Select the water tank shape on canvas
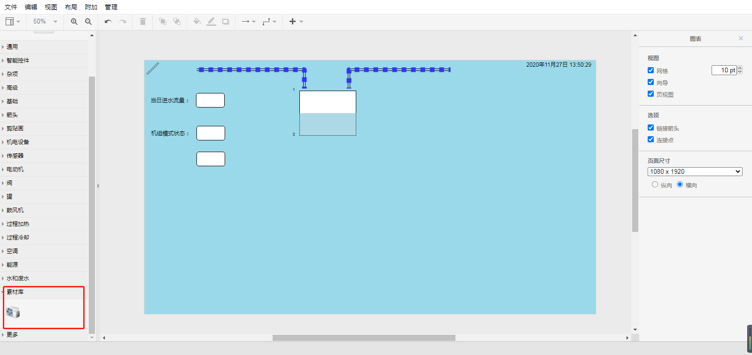The width and height of the screenshot is (752, 355). (x=328, y=113)
